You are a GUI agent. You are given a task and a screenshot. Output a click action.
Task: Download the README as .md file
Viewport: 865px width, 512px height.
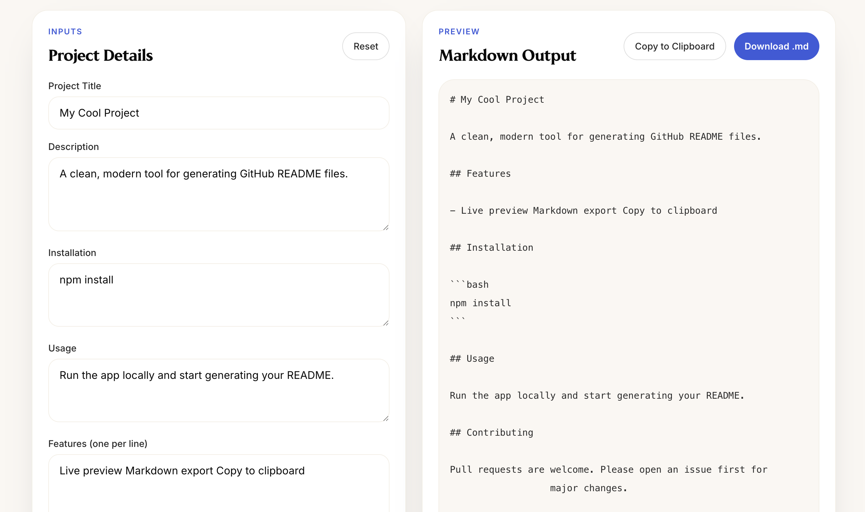[776, 46]
